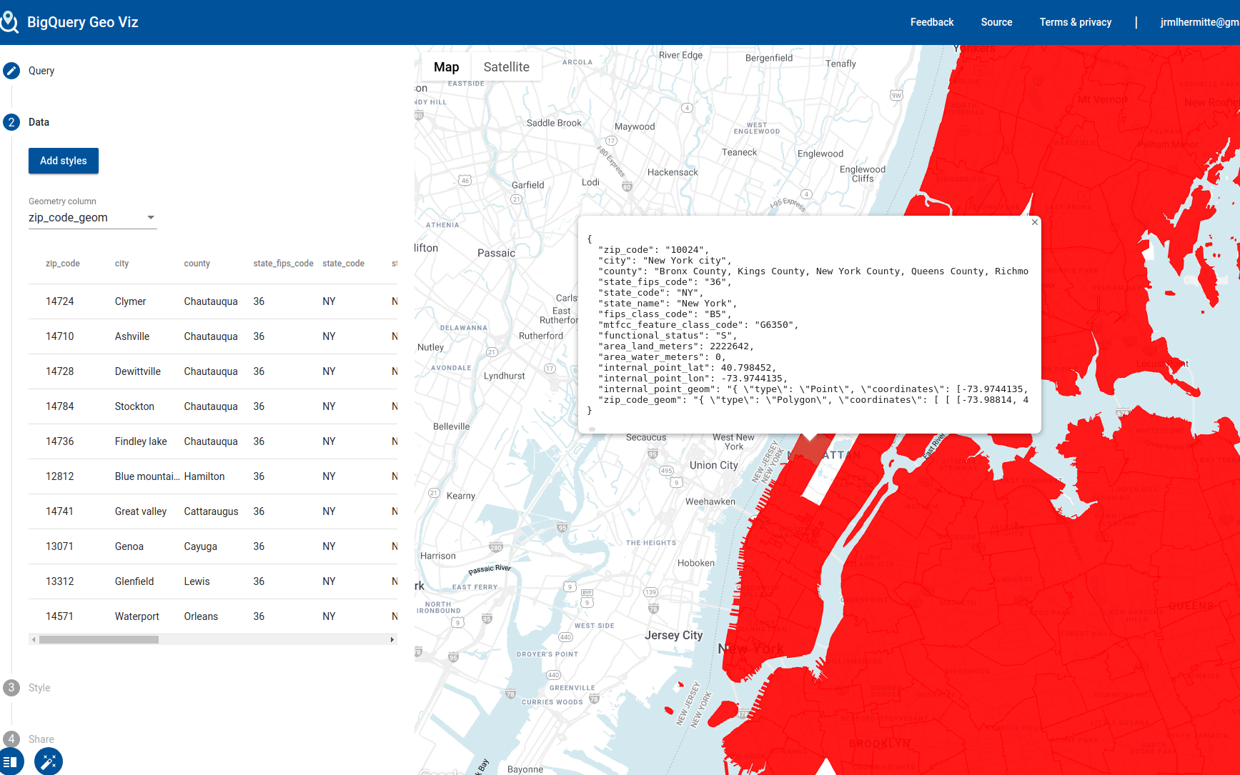Click the Jersey City map label

[x=673, y=635]
